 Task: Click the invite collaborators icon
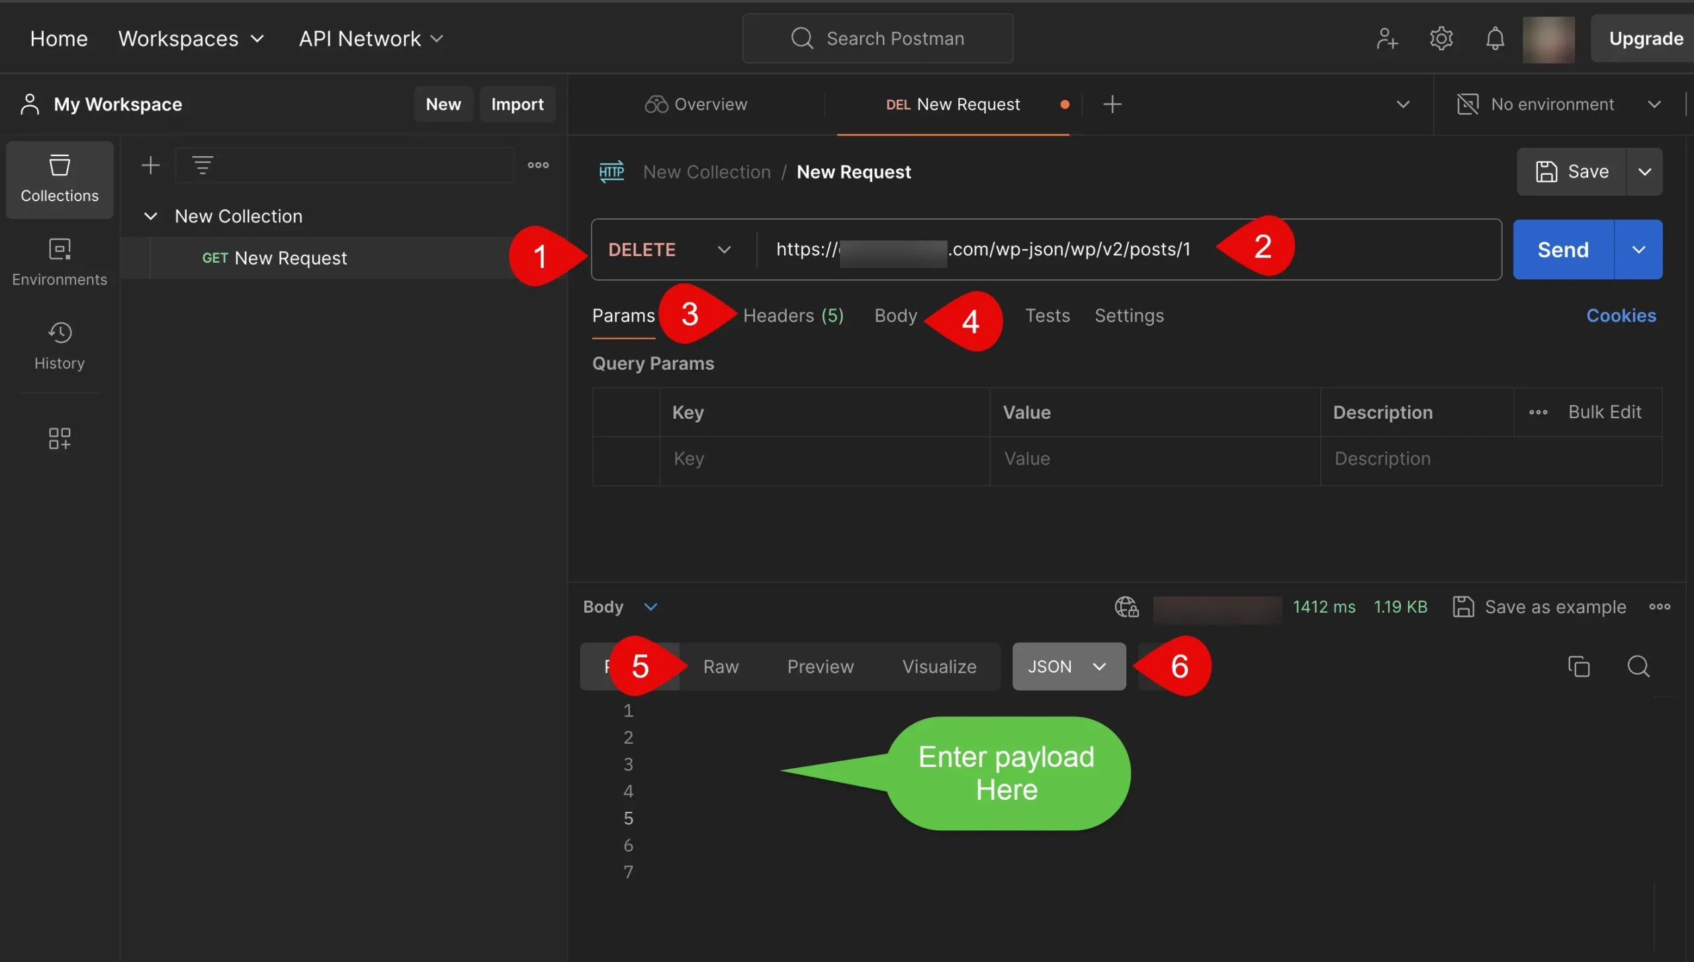[1386, 38]
